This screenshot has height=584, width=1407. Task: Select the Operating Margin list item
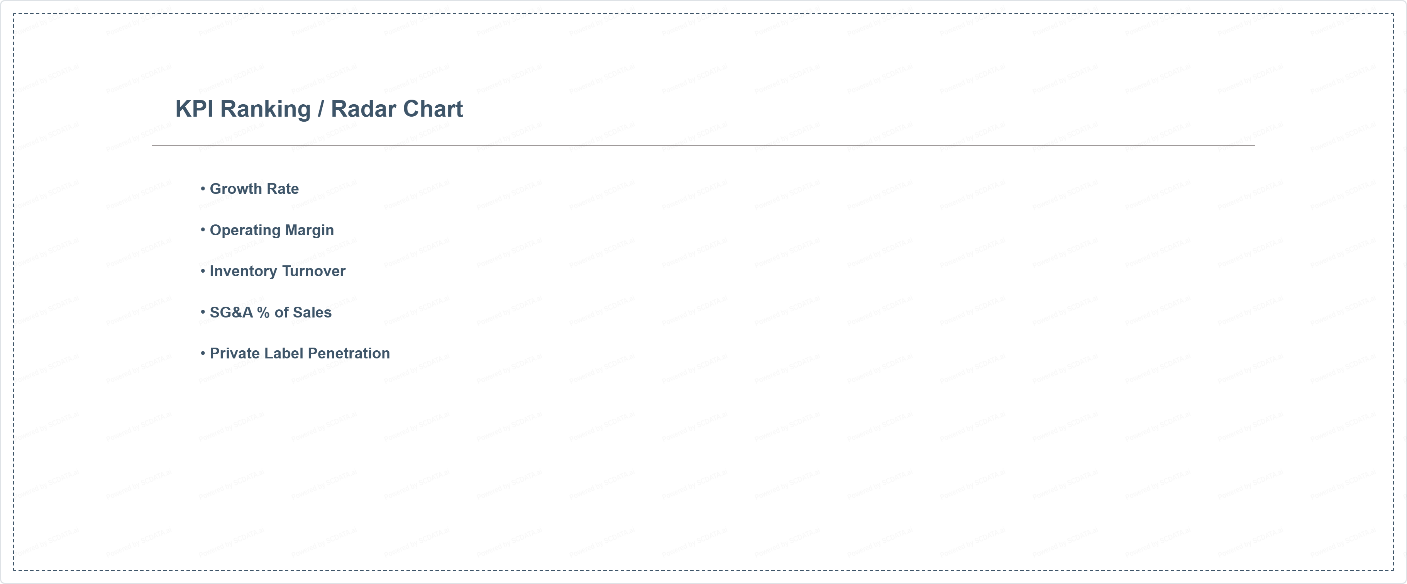point(271,230)
